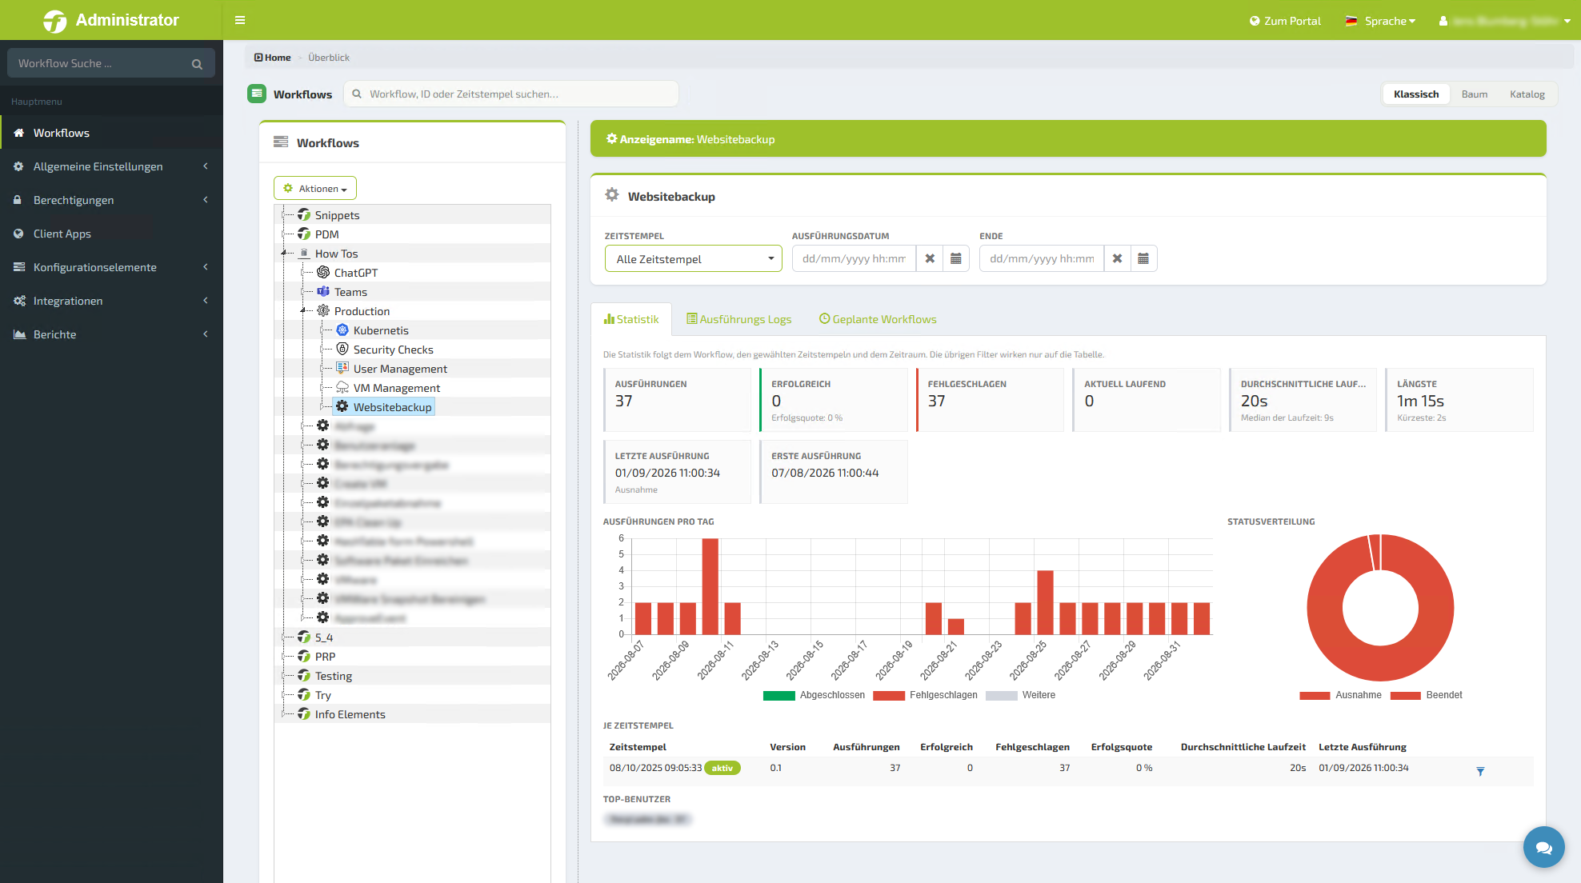Click the green Workflows header icon
1581x883 pixels.
tap(257, 94)
